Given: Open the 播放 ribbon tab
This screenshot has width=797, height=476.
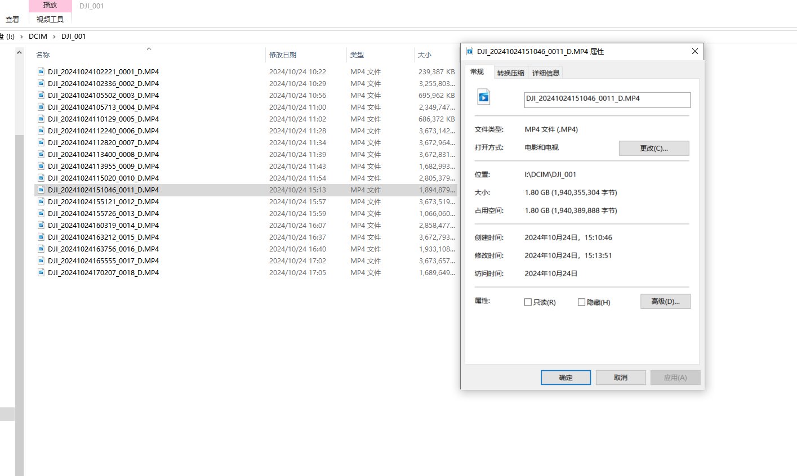Looking at the screenshot, I should pyautogui.click(x=50, y=5).
